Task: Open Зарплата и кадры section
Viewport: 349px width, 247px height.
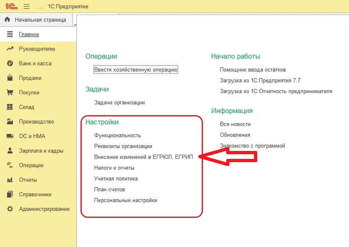Action: click(x=41, y=151)
